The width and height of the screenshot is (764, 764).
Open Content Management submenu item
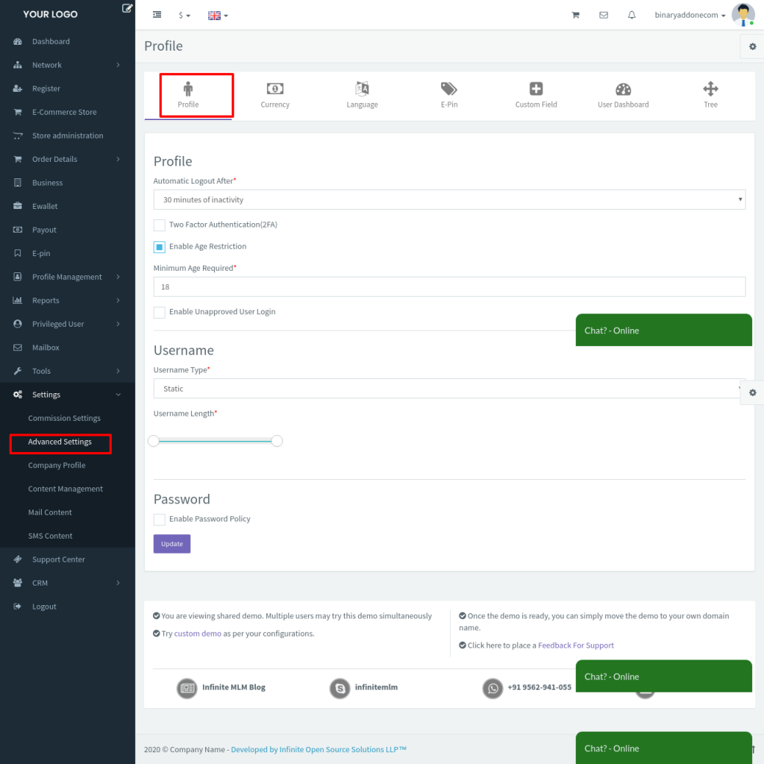(66, 489)
